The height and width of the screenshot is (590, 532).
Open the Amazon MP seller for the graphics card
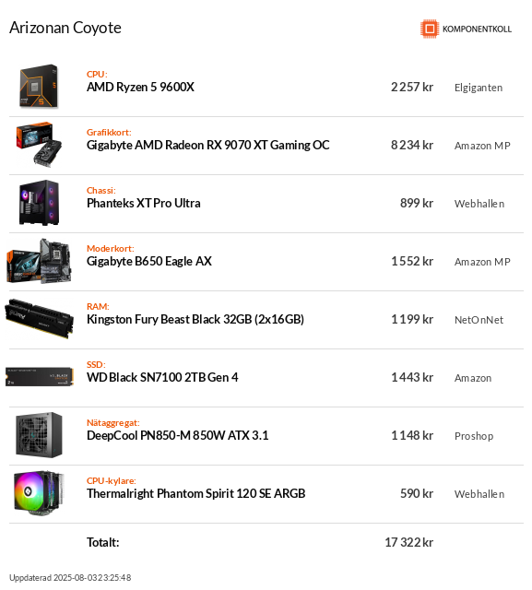[482, 146]
